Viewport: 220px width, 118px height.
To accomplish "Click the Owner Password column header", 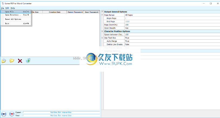I will click(x=75, y=12).
